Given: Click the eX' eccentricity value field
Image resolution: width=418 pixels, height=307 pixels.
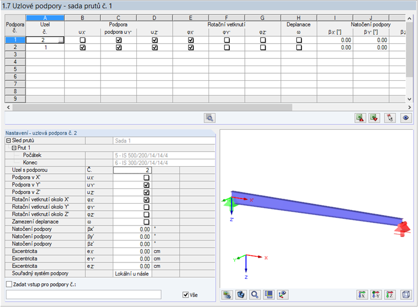Looking at the screenshot, I should (133, 251).
